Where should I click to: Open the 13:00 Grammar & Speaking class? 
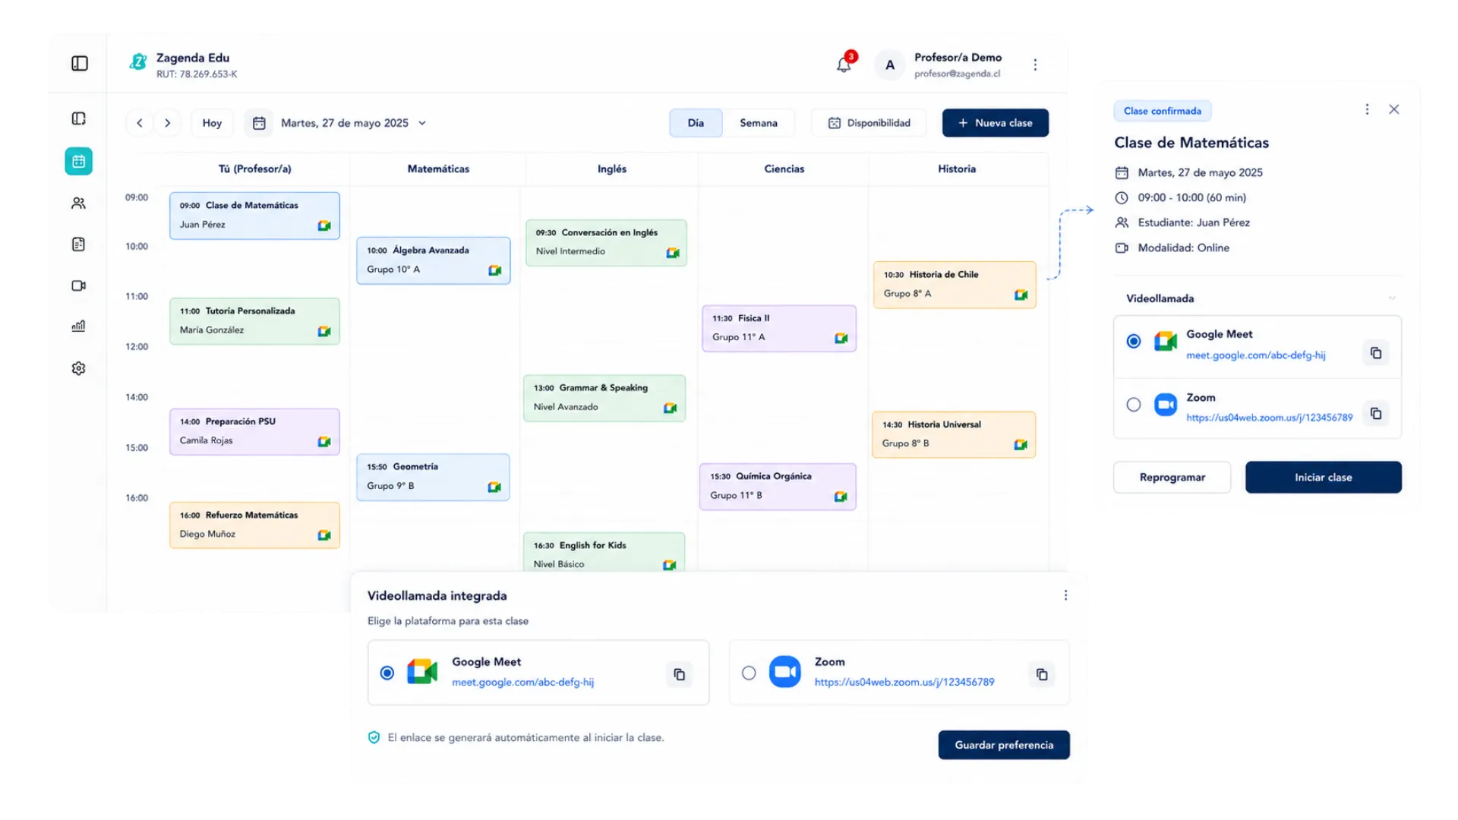click(604, 398)
